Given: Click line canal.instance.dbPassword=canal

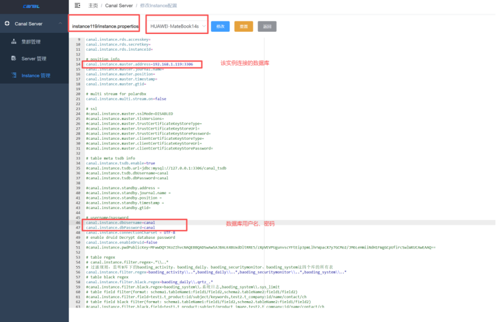Looking at the screenshot, I should [x=120, y=228].
